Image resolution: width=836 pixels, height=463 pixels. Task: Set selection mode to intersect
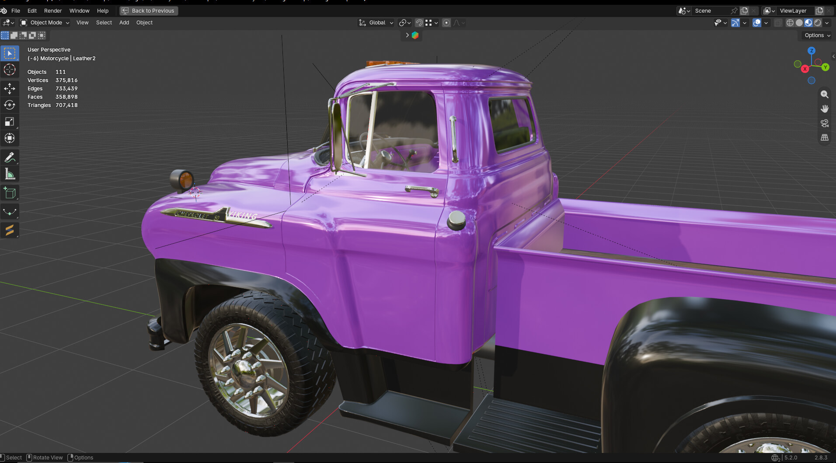point(42,35)
